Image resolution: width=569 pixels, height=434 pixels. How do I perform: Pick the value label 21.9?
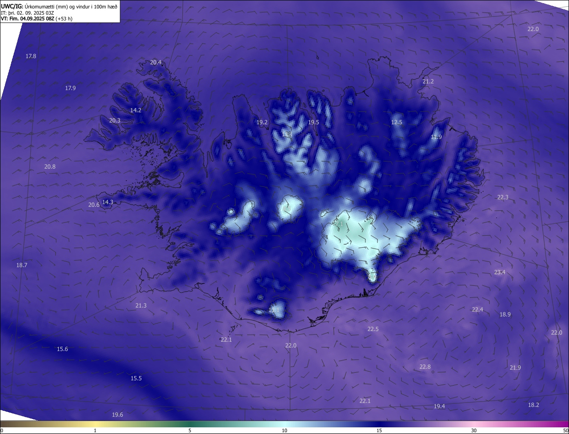click(x=515, y=368)
